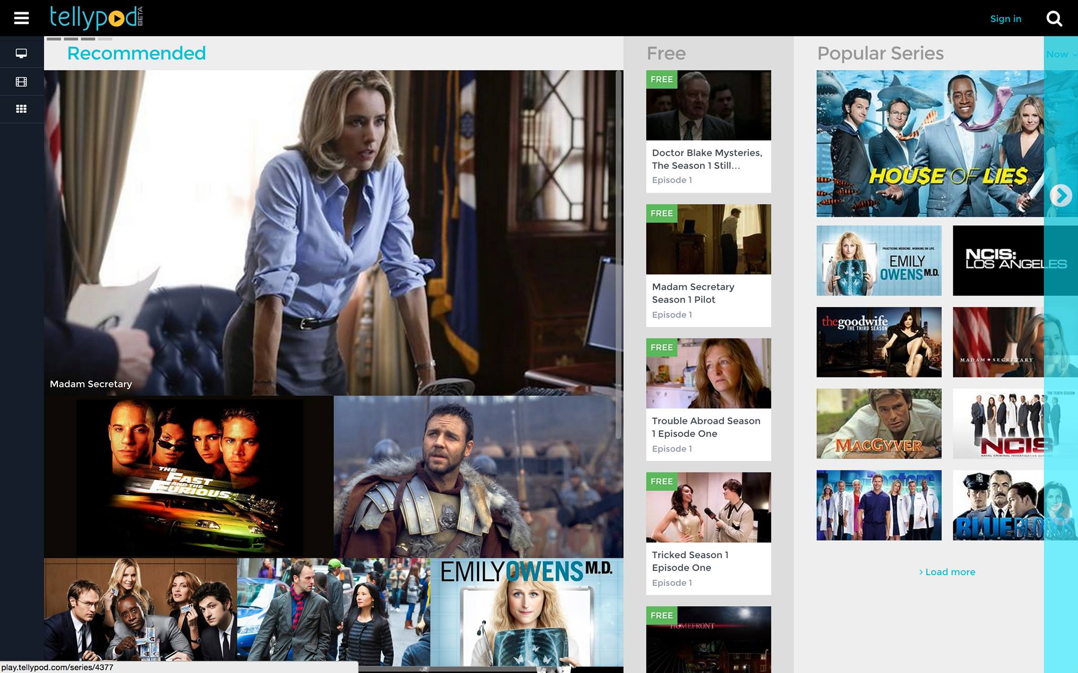
Task: Open the Trouble Abroad free episode image
Action: click(x=708, y=373)
